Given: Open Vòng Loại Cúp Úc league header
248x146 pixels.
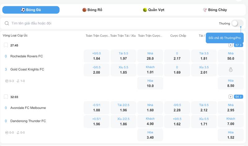Looking at the screenshot, I should (15, 36).
